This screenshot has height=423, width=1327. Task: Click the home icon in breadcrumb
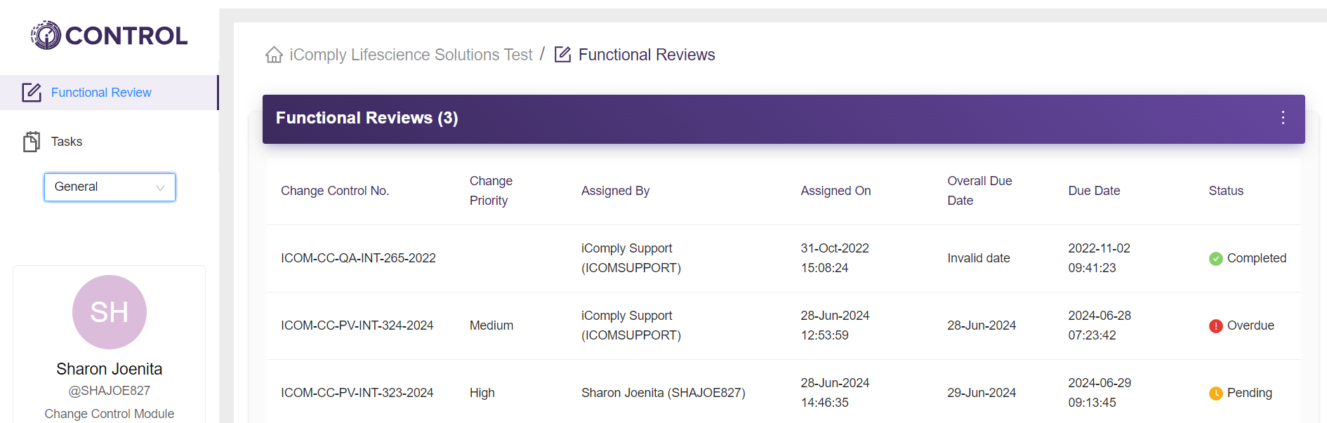pos(274,55)
